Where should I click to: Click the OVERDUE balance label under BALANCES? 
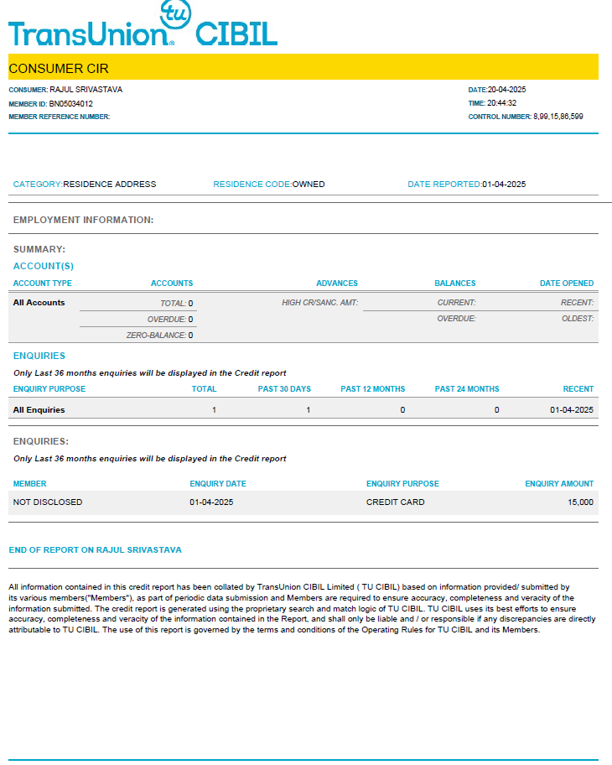[x=456, y=319]
